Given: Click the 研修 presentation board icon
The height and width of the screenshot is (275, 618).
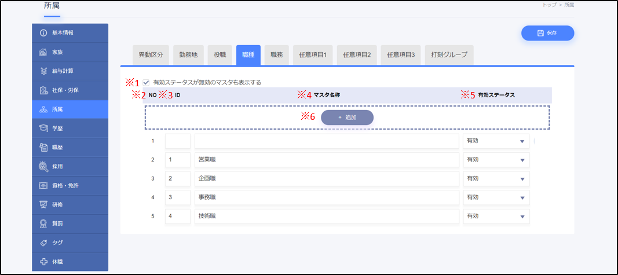Looking at the screenshot, I should click(x=44, y=205).
